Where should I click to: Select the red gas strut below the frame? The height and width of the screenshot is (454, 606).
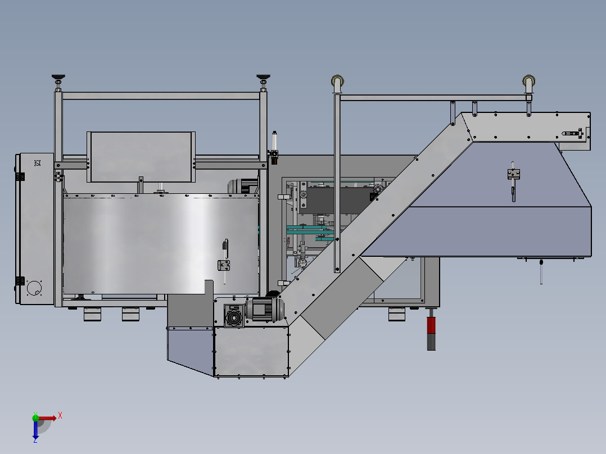(431, 329)
